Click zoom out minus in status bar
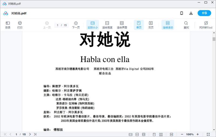Image resolution: width=216 pixels, height=137 pixels. pyautogui.click(x=182, y=134)
